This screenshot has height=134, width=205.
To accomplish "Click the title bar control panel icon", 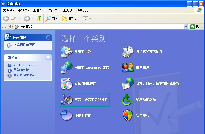I will pos(3,4).
